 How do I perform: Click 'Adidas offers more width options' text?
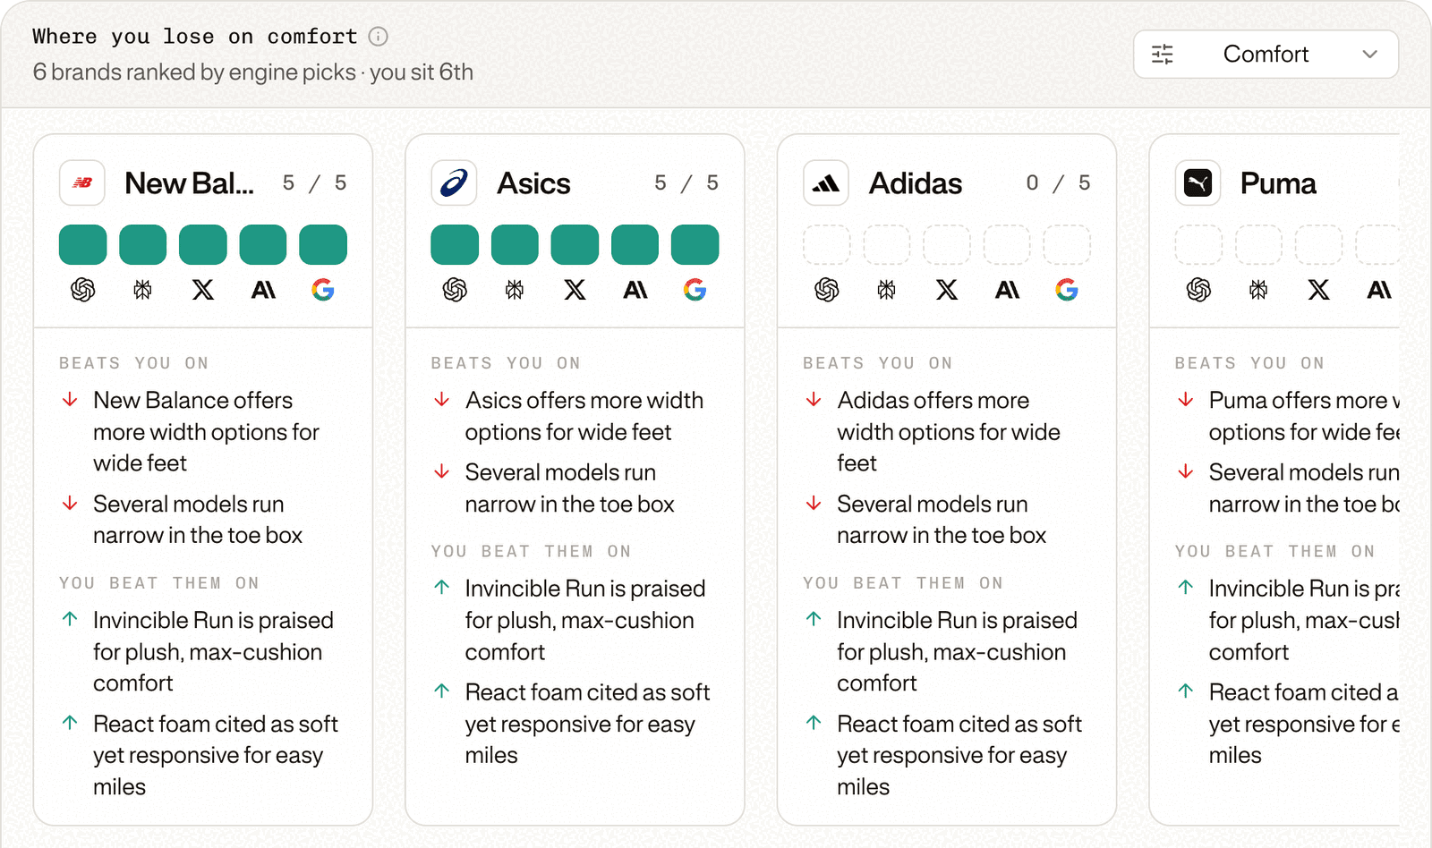point(949,432)
